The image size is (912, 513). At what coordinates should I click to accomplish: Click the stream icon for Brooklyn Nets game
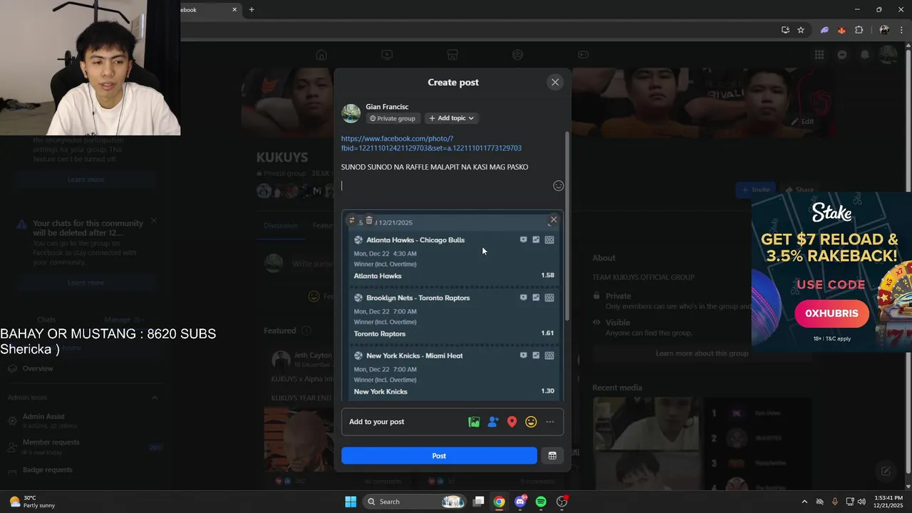(x=523, y=298)
